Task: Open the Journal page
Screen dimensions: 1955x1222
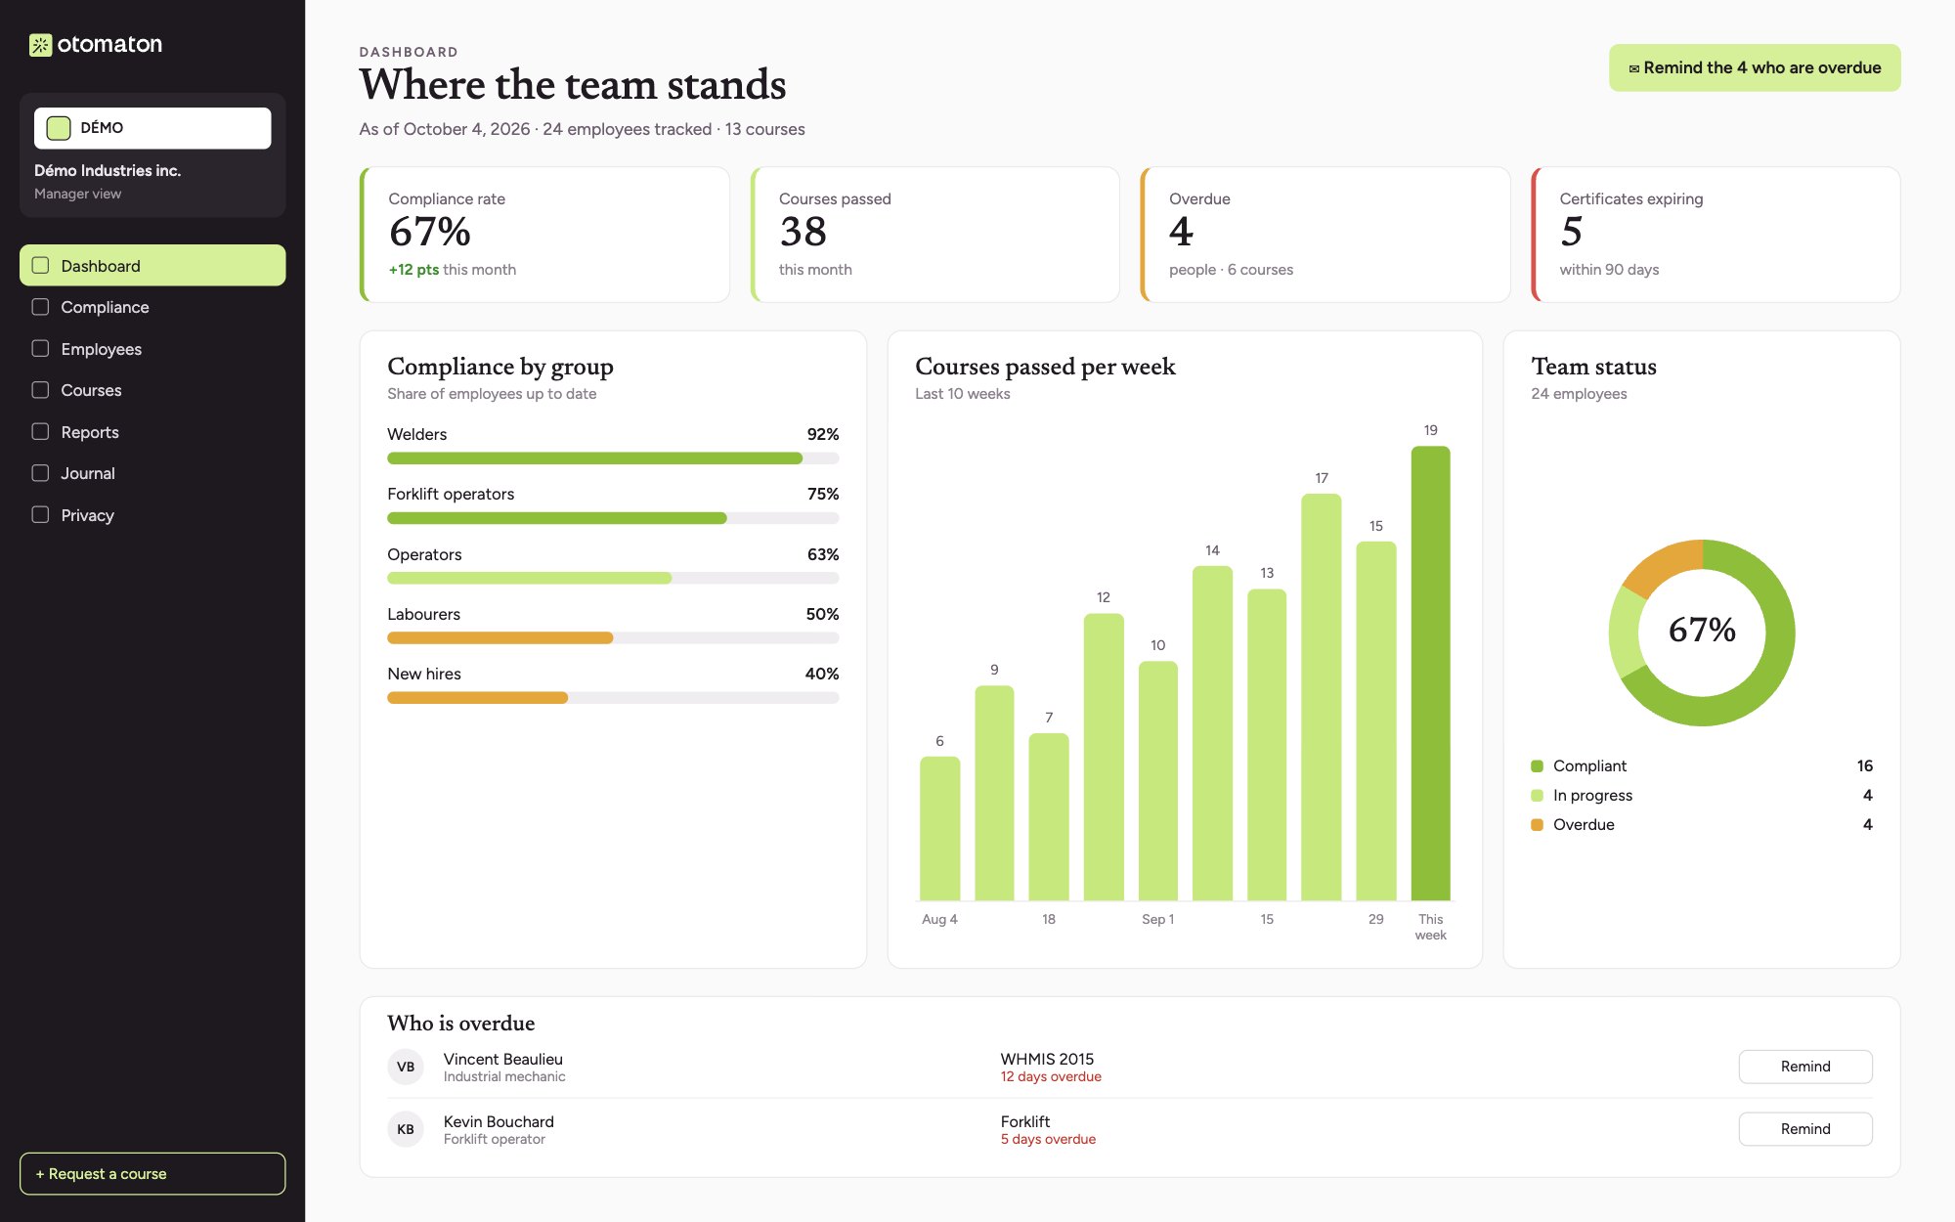Action: pos(152,473)
